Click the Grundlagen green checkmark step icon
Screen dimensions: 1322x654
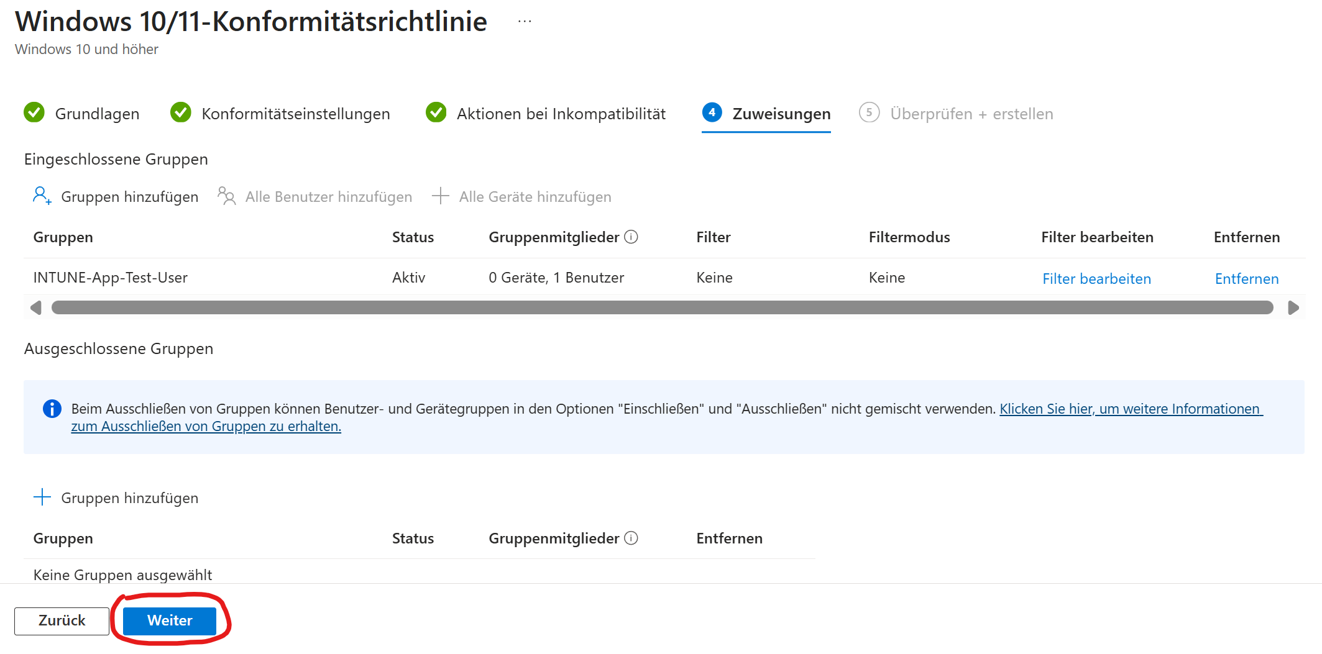pos(34,113)
